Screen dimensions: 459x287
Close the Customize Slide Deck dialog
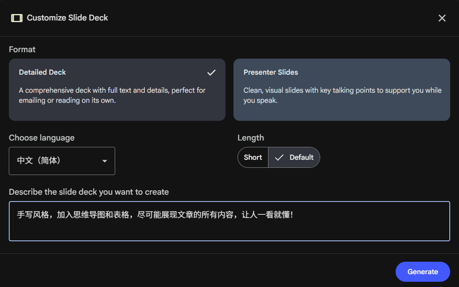point(442,18)
